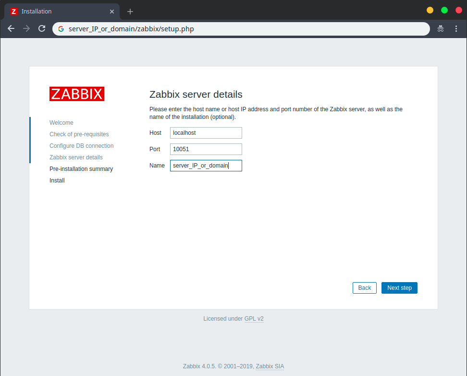The height and width of the screenshot is (376, 467).
Task: Click the Port input field
Action: point(206,149)
